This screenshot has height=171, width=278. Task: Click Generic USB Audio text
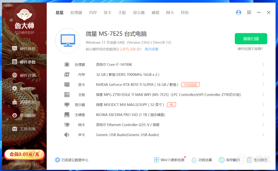click(127, 135)
